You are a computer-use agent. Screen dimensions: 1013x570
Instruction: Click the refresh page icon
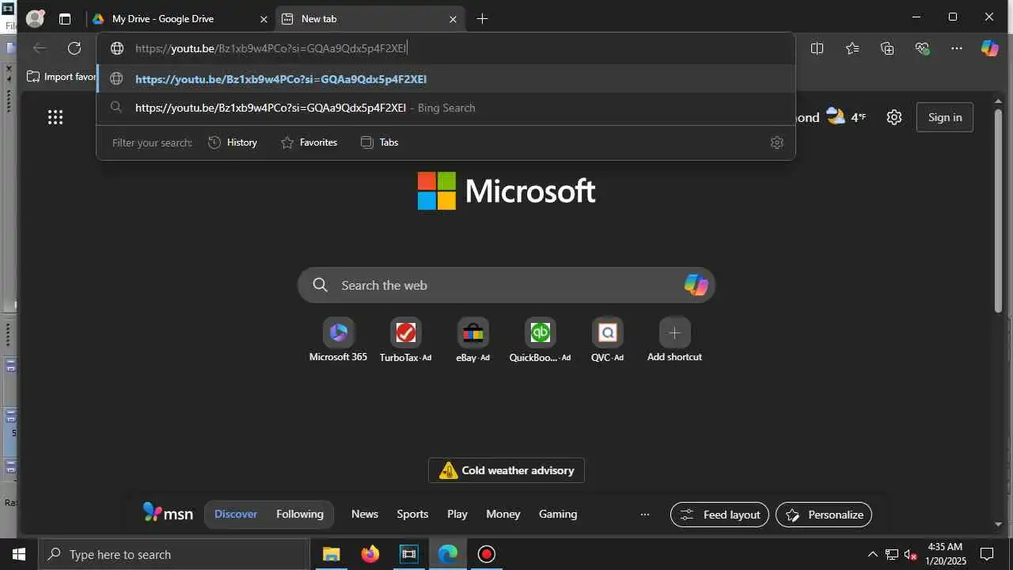point(74,48)
